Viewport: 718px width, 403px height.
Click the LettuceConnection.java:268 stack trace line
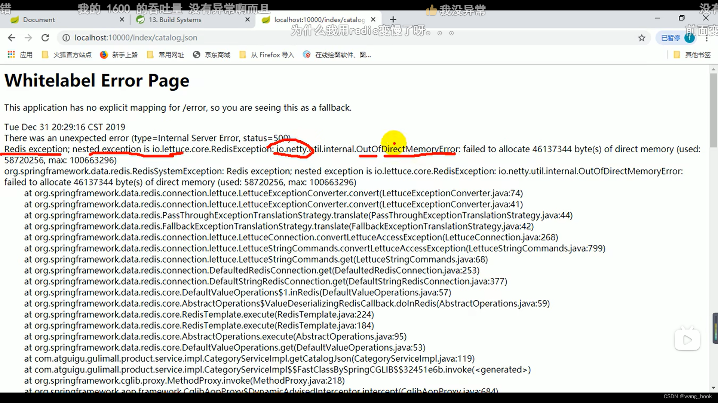point(291,237)
